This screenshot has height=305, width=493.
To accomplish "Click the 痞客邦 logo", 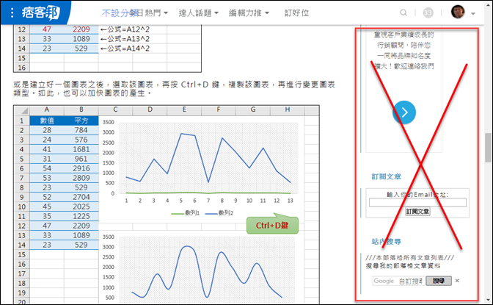I will coord(40,12).
